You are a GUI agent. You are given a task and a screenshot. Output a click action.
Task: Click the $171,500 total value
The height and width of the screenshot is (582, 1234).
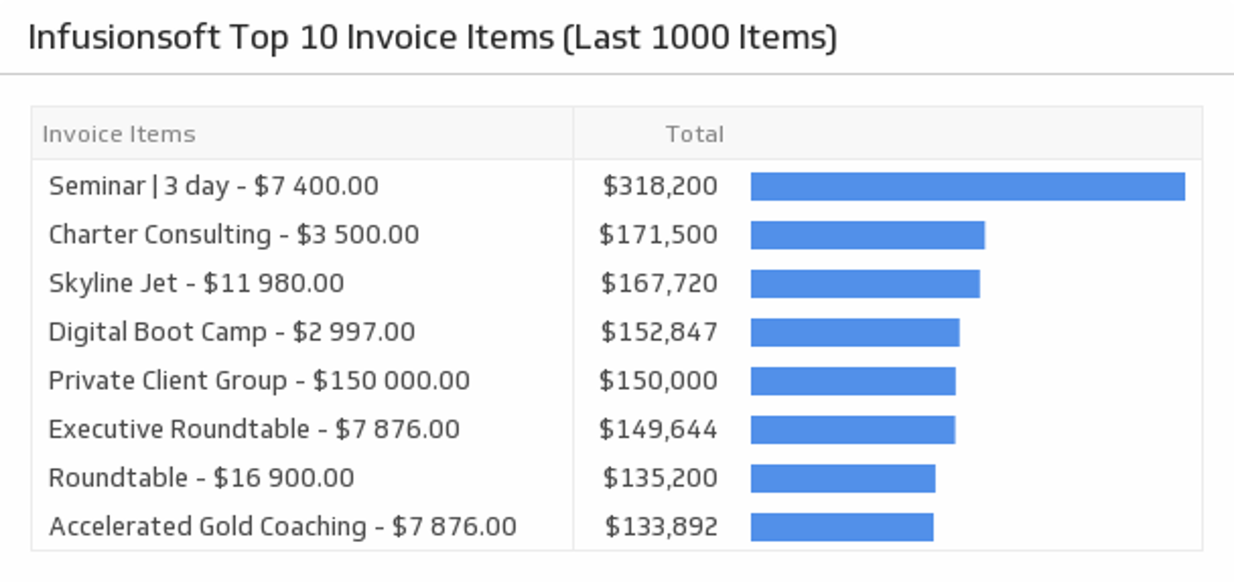(x=658, y=235)
